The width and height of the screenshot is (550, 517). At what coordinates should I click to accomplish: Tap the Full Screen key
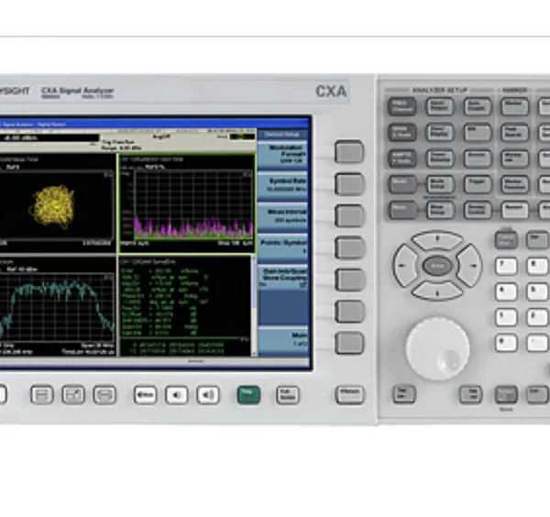tap(288, 395)
